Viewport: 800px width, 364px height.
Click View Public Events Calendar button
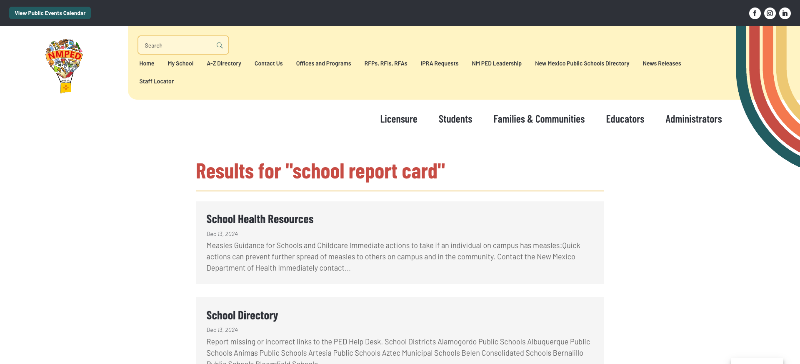coord(50,13)
